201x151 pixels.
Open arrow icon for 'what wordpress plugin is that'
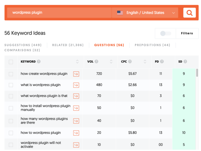pos(76,96)
